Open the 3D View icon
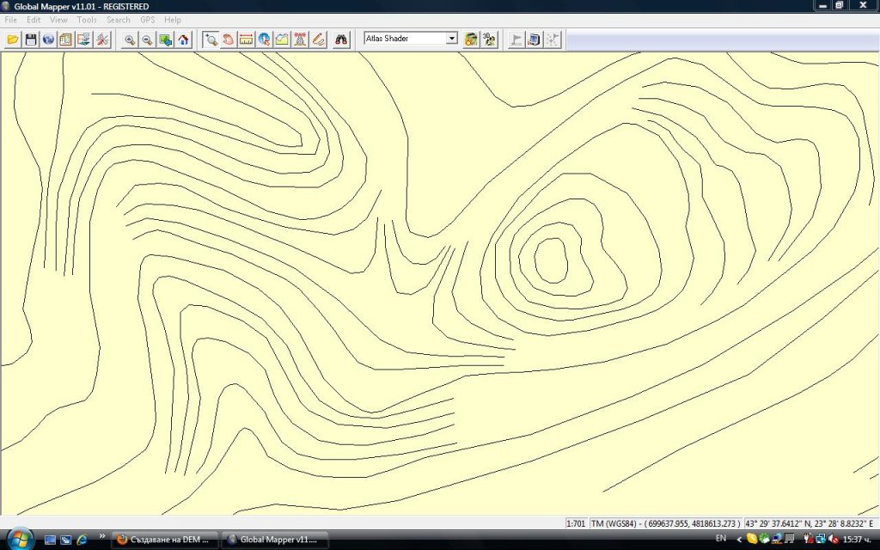 coord(489,40)
